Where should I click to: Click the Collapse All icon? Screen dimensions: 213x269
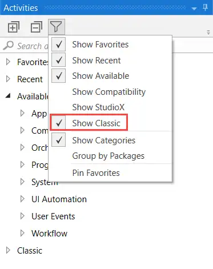(x=37, y=27)
